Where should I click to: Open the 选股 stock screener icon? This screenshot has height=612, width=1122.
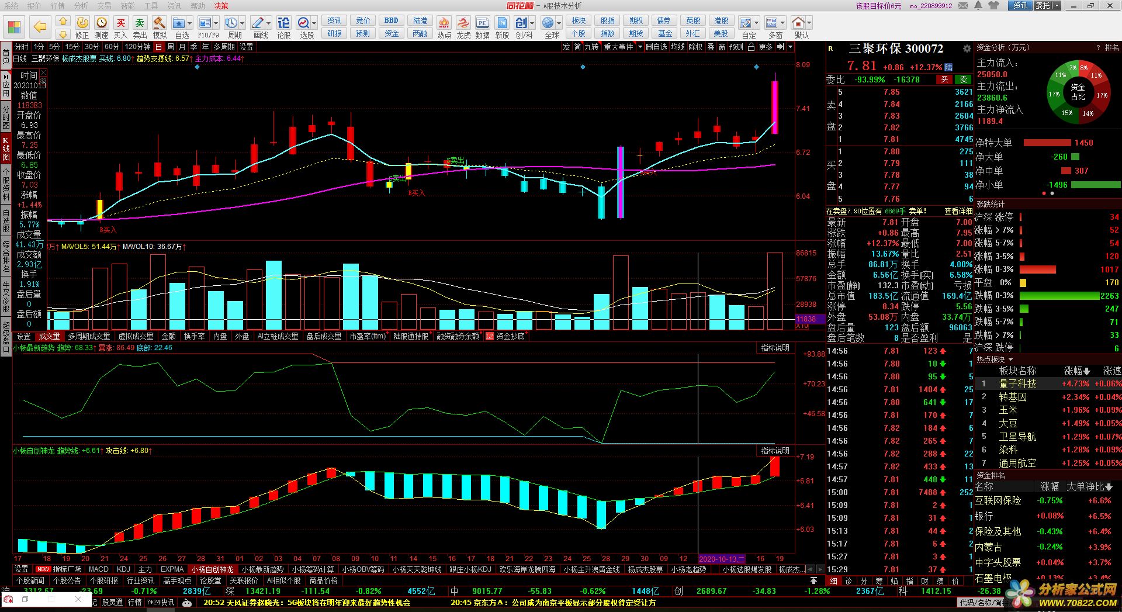(303, 23)
